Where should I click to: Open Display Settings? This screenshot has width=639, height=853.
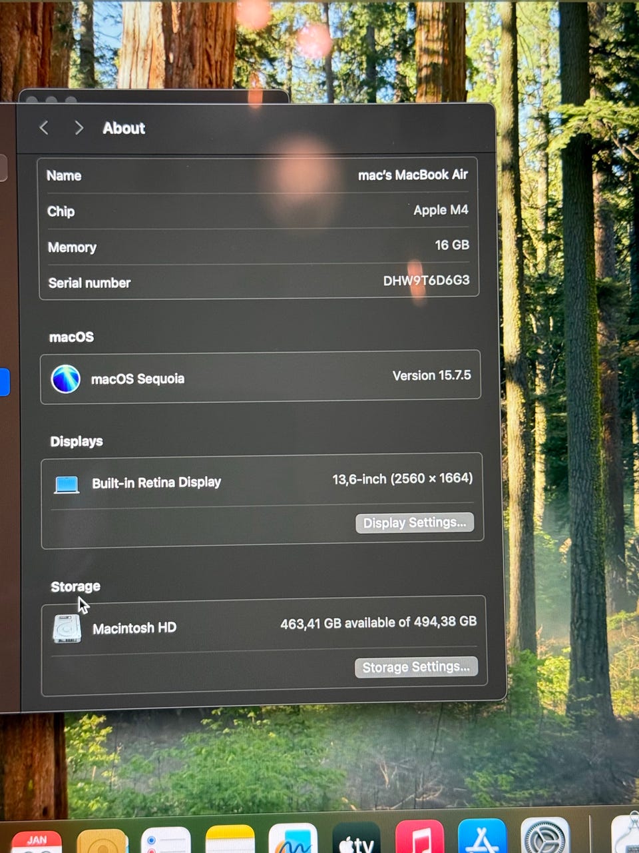[415, 522]
